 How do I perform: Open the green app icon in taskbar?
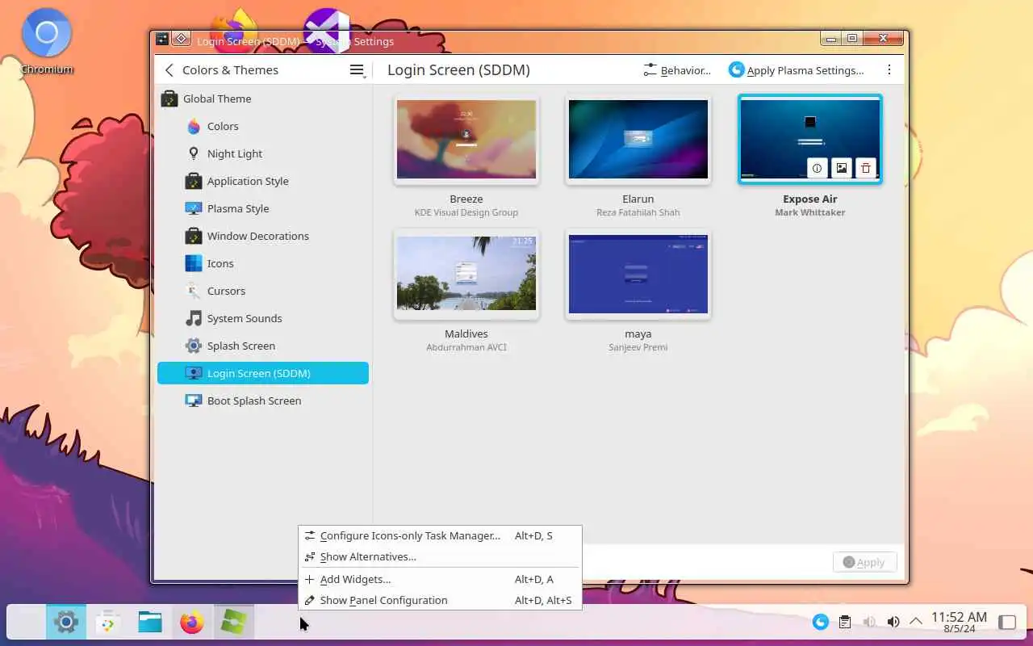(x=234, y=622)
